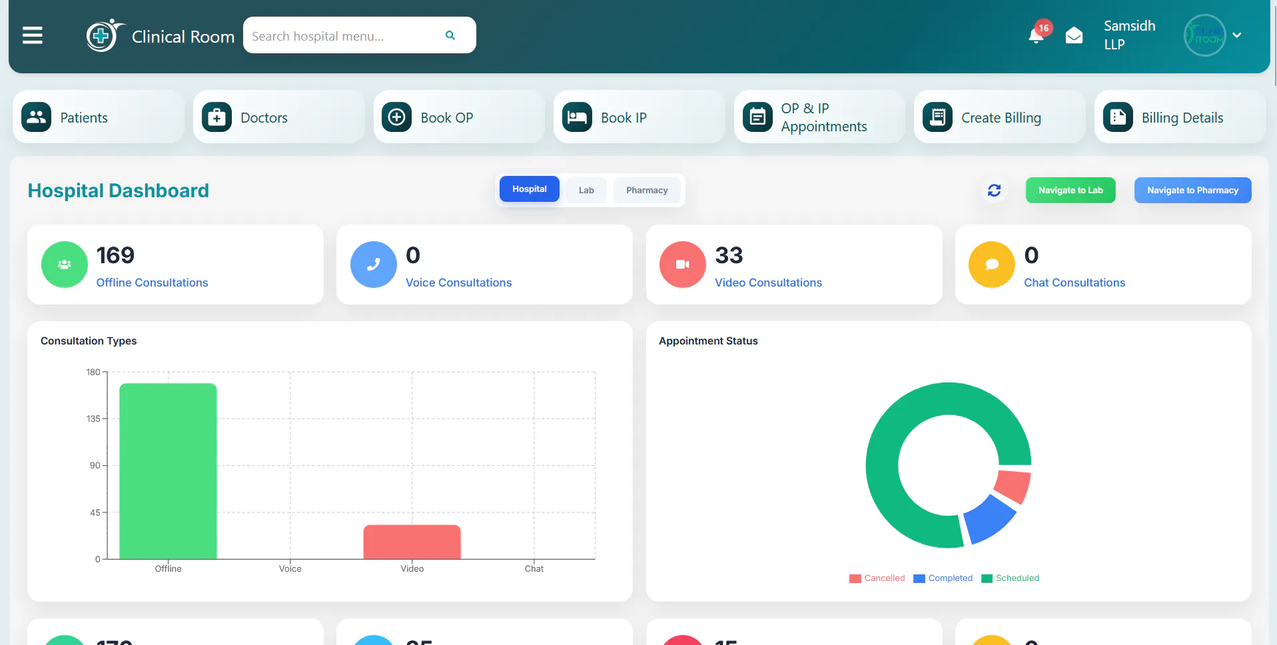Open notifications bell with 16 badge
Screen dimensions: 1277x645
coord(1037,34)
